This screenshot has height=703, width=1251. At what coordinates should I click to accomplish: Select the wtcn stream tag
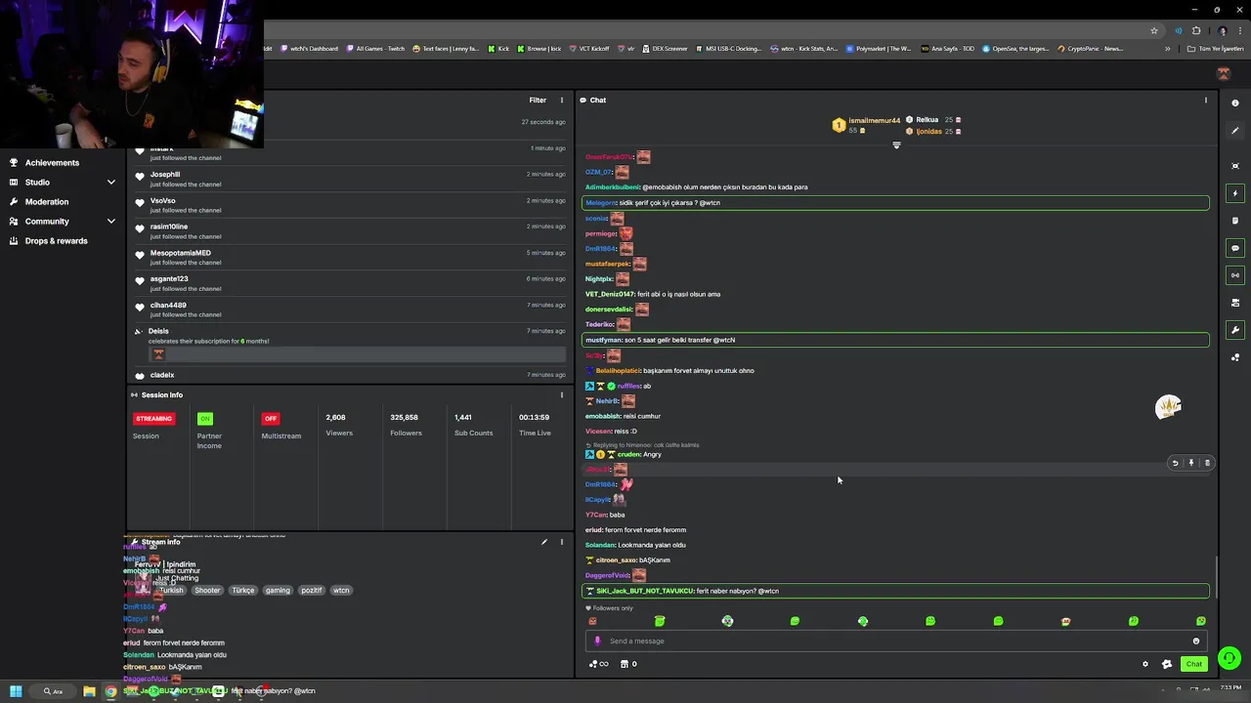click(340, 590)
